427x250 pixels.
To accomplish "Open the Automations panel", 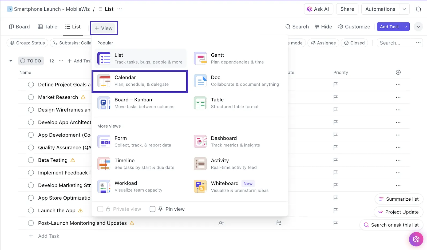I will click(380, 9).
